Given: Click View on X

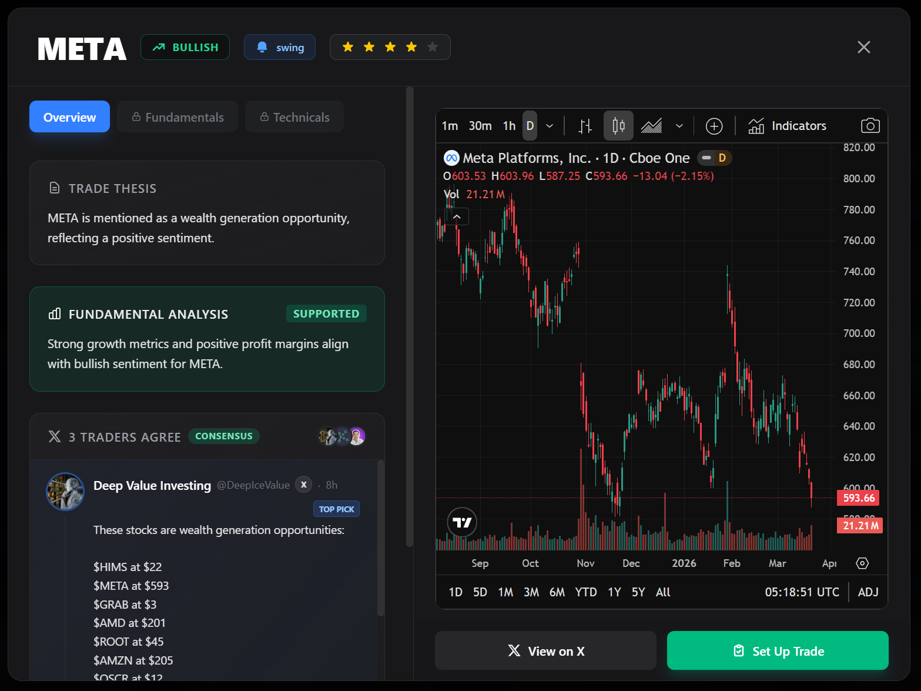Looking at the screenshot, I should tap(545, 650).
